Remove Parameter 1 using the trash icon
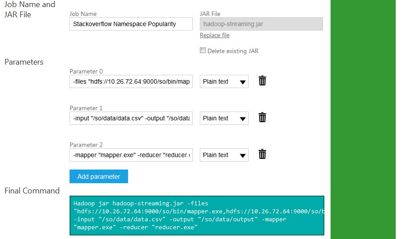This screenshot has width=409, height=239. click(262, 117)
